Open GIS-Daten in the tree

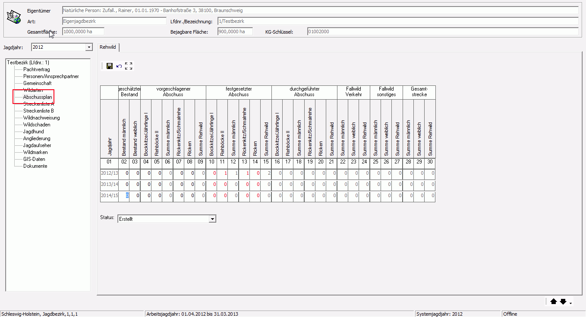[34, 159]
